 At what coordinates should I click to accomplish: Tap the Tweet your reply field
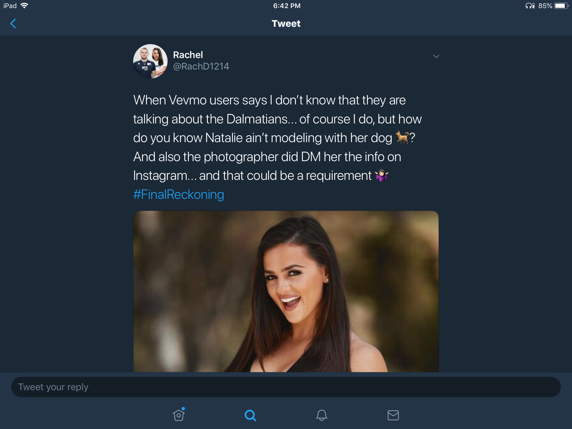pos(286,387)
